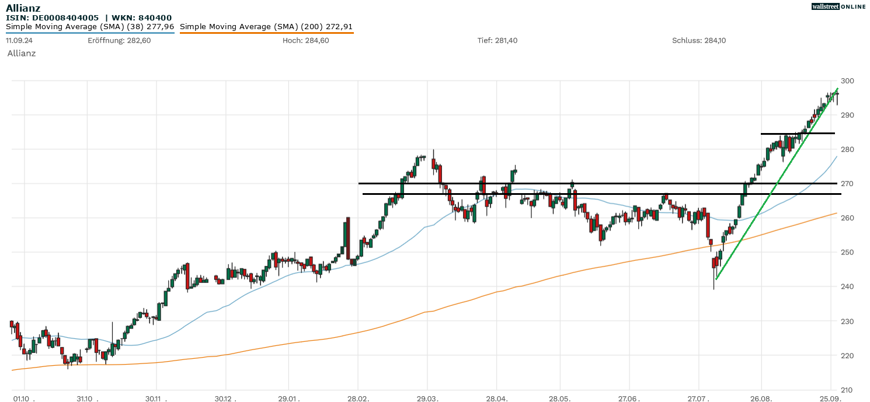Click the 210 price axis label
The height and width of the screenshot is (402, 870).
click(x=847, y=390)
